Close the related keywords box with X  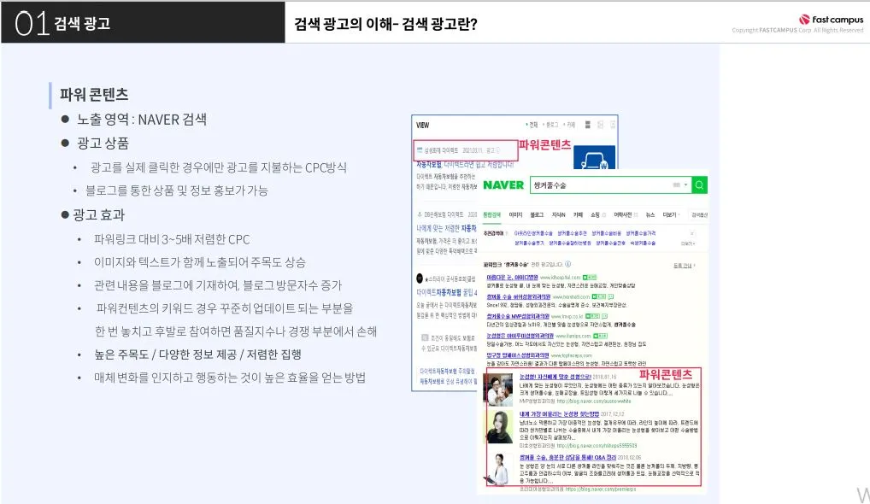692,233
